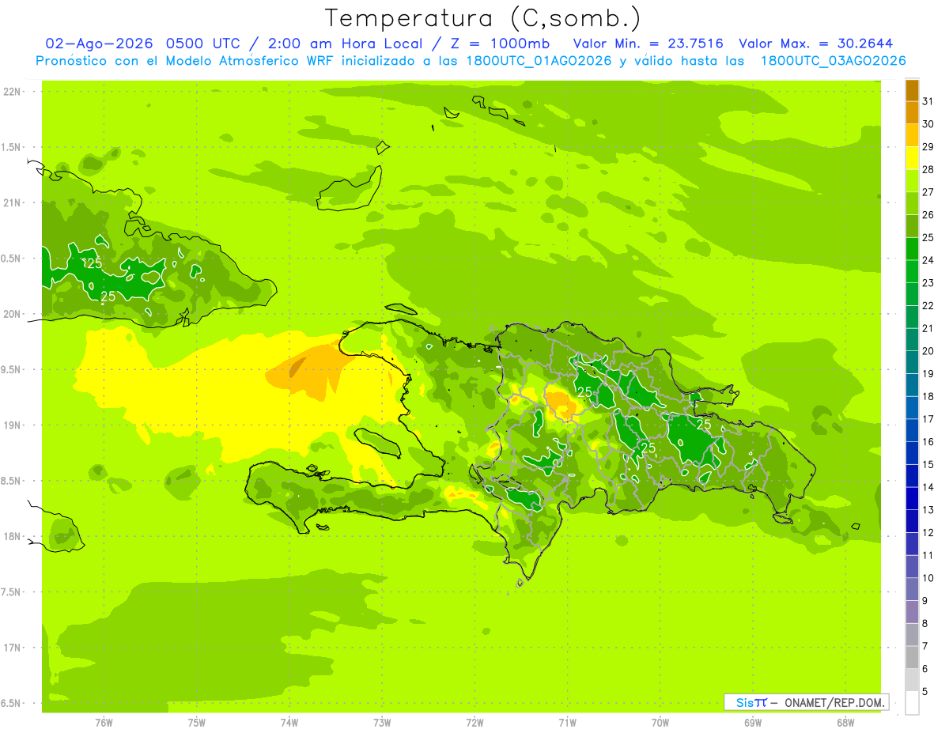This screenshot has height=733, width=949.
Task: Click the "73W" longitude label
Action: 382,722
